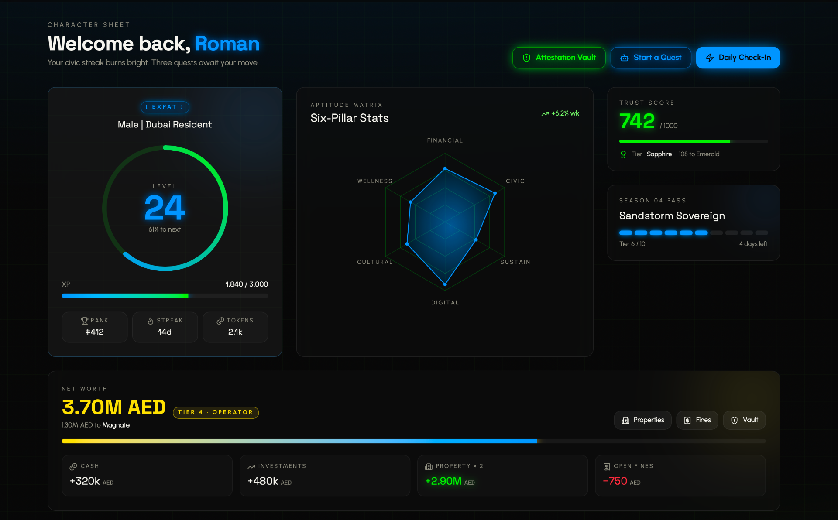The width and height of the screenshot is (838, 520).
Task: Click the trend icon in Investments card
Action: [x=251, y=467]
